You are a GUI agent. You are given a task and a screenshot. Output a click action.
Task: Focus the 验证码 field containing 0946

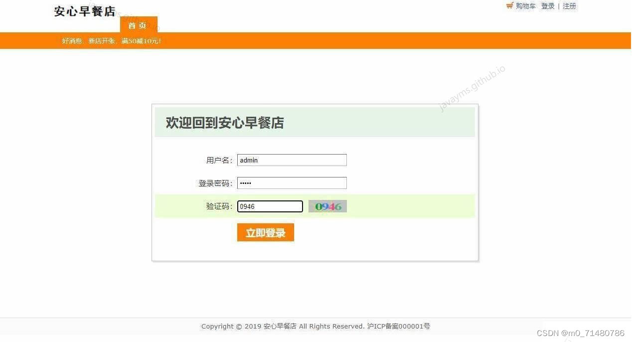[x=270, y=206]
